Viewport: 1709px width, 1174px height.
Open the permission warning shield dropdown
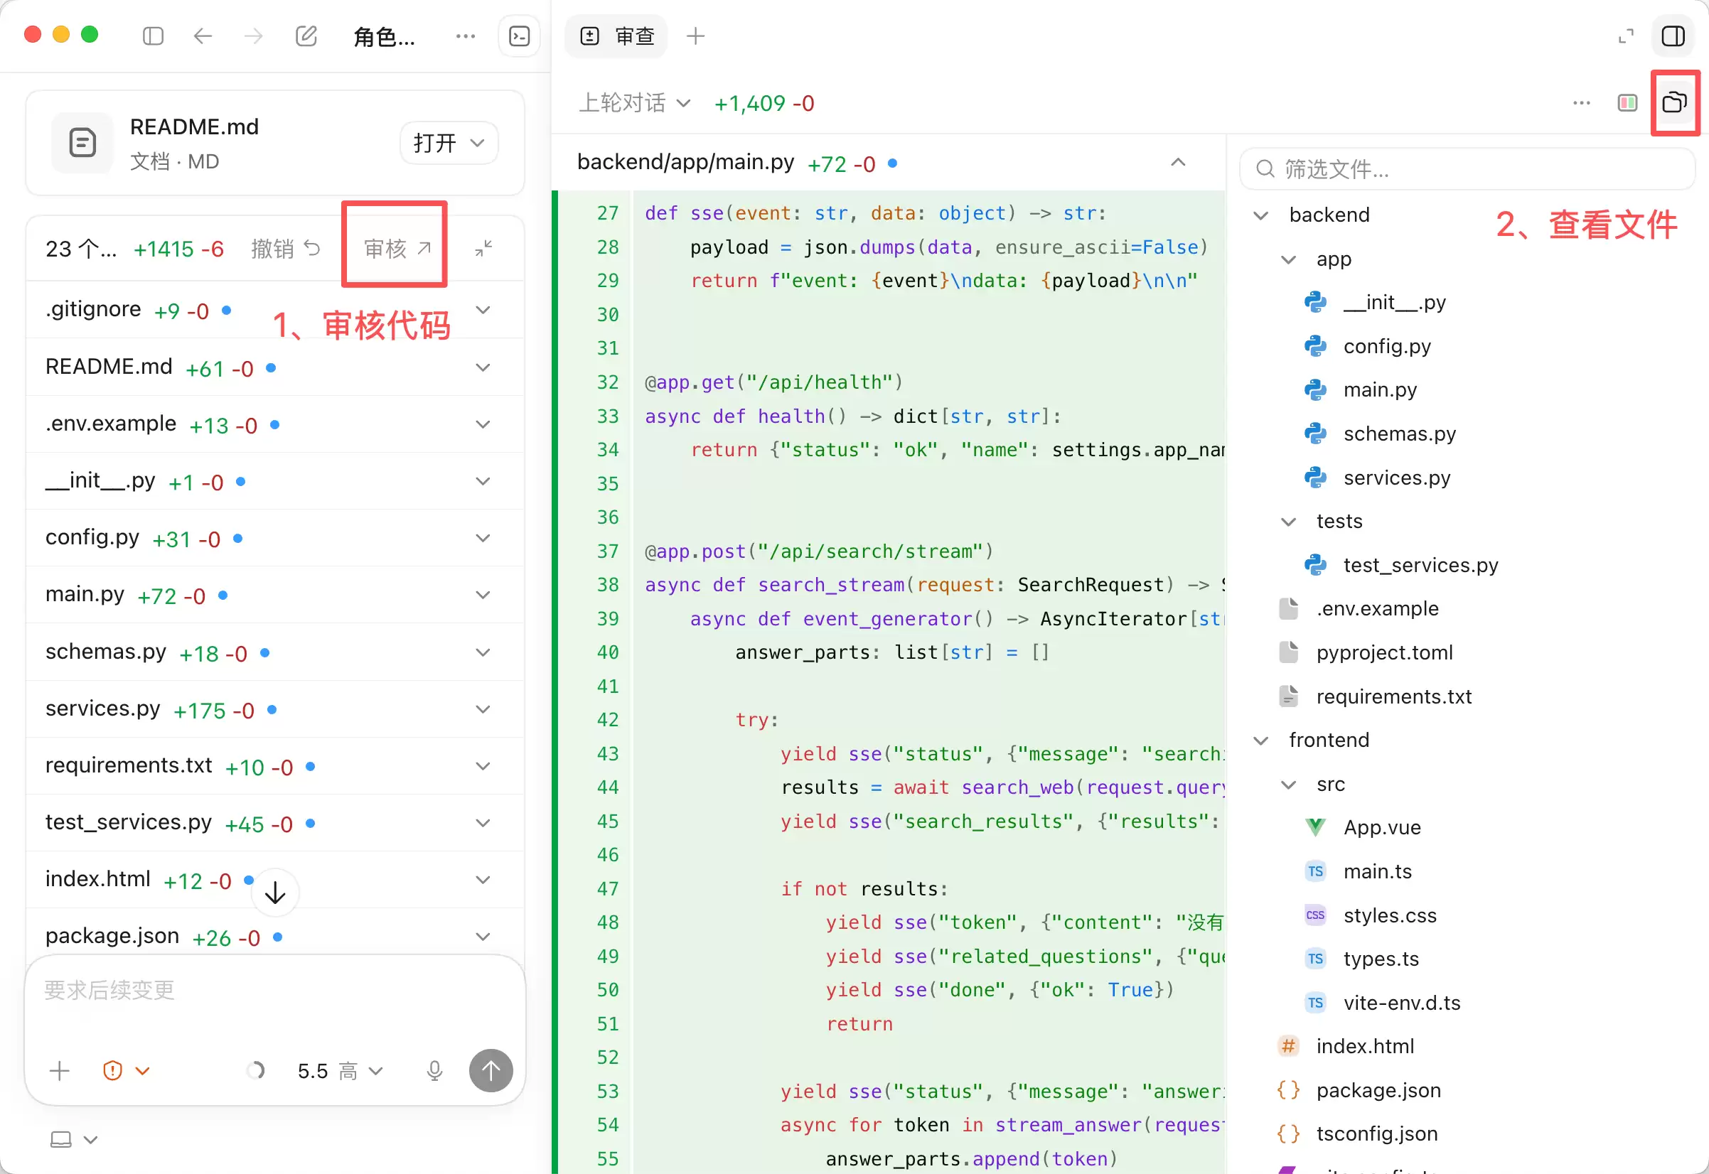coord(127,1071)
